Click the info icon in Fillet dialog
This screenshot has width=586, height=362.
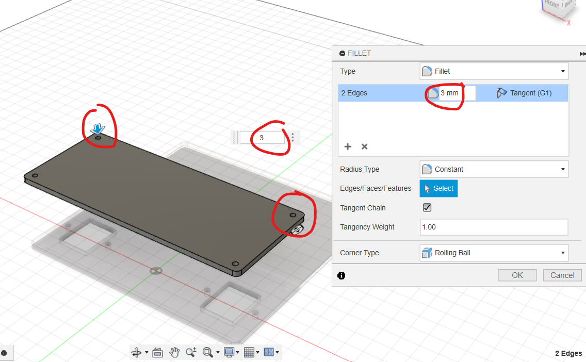tap(341, 275)
